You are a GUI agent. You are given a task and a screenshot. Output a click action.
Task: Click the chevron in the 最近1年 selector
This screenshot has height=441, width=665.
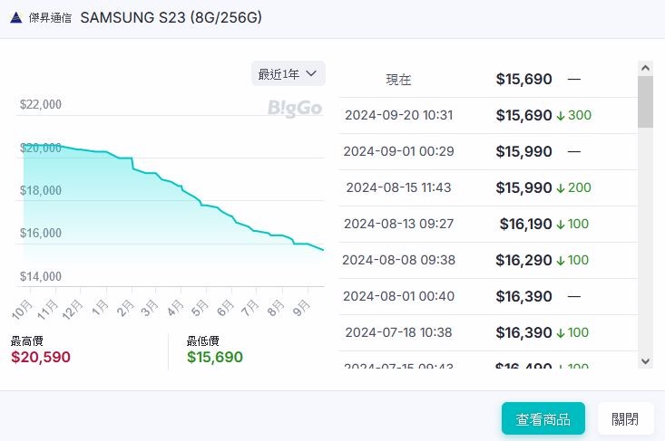[311, 73]
